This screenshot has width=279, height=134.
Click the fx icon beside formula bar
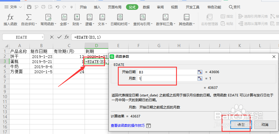[x=67, y=37]
